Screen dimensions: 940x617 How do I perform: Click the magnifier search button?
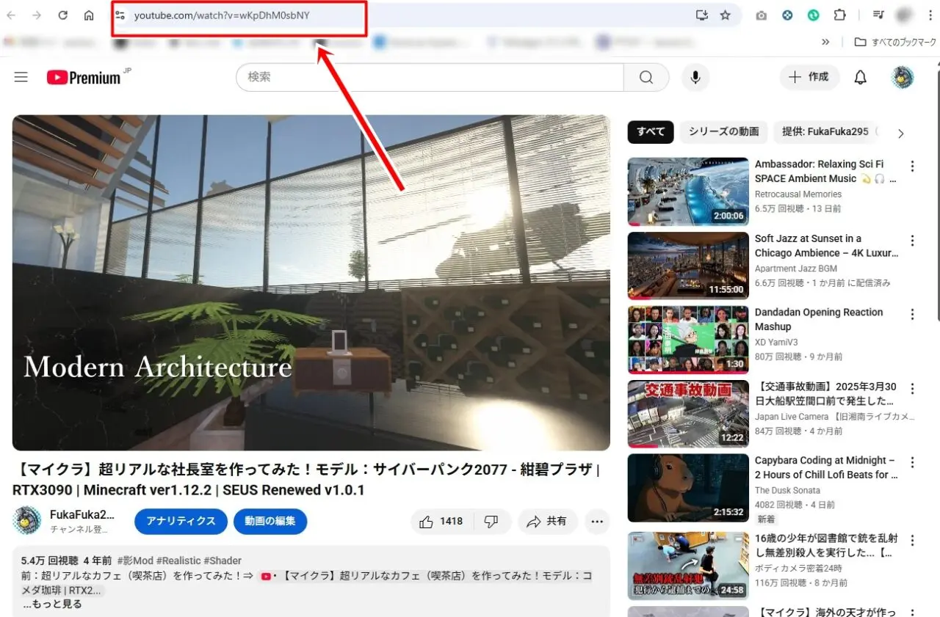(x=646, y=77)
